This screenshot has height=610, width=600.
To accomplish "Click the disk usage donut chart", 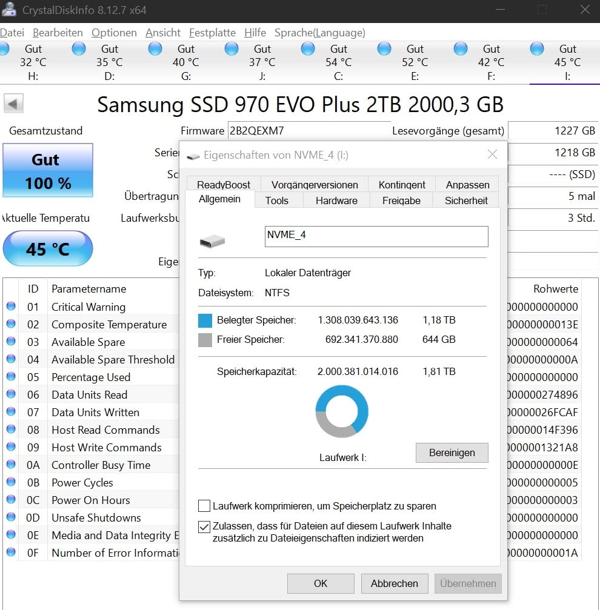I will coord(342,411).
